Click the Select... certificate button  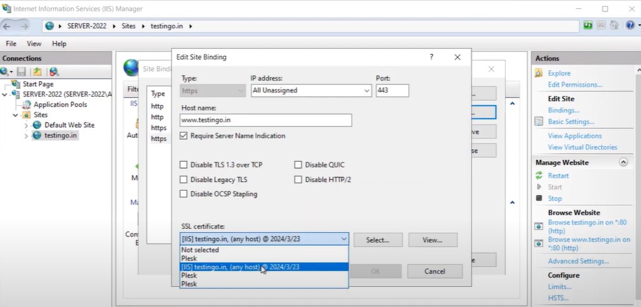click(378, 240)
